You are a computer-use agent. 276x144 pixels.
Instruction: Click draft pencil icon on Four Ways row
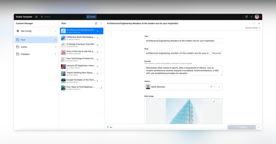[x=101, y=88]
